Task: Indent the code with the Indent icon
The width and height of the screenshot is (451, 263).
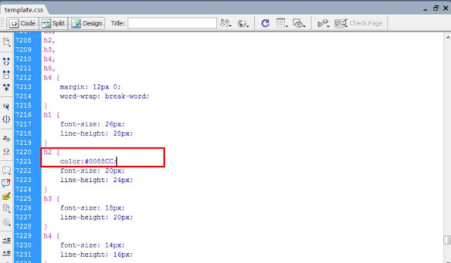Action: click(x=6, y=240)
